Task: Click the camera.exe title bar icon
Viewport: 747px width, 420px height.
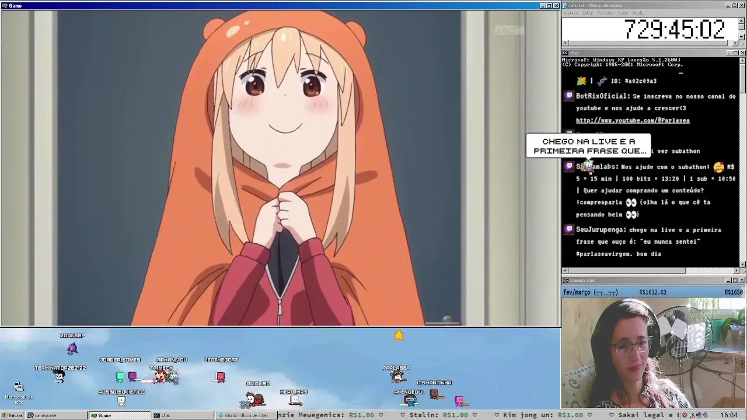Action: (566, 281)
